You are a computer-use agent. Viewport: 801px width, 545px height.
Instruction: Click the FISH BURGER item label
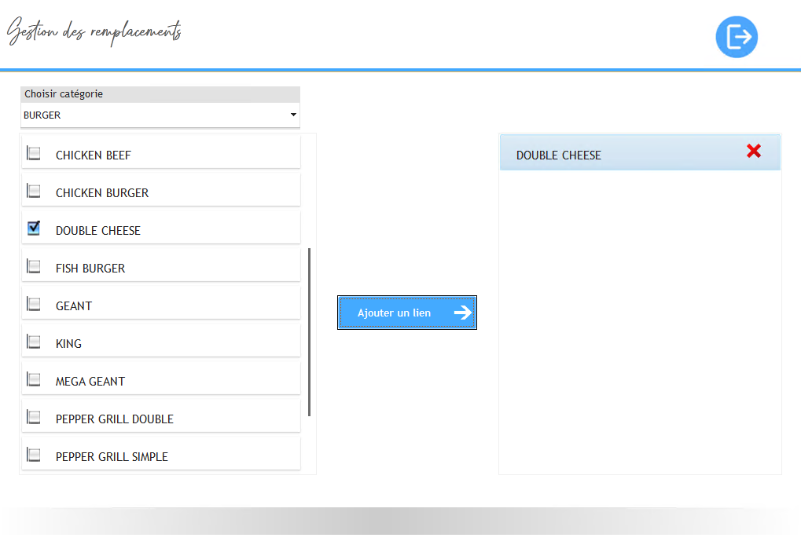pos(90,269)
